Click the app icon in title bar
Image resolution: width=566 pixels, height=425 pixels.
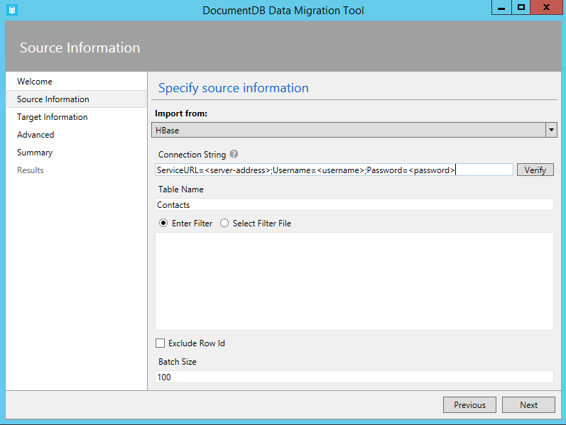click(x=11, y=10)
